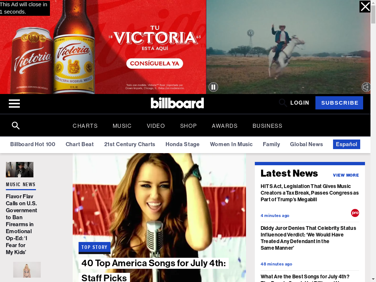The height and width of the screenshot is (282, 376).
Task: Click the SUBSCRIBE button
Action: (339, 103)
